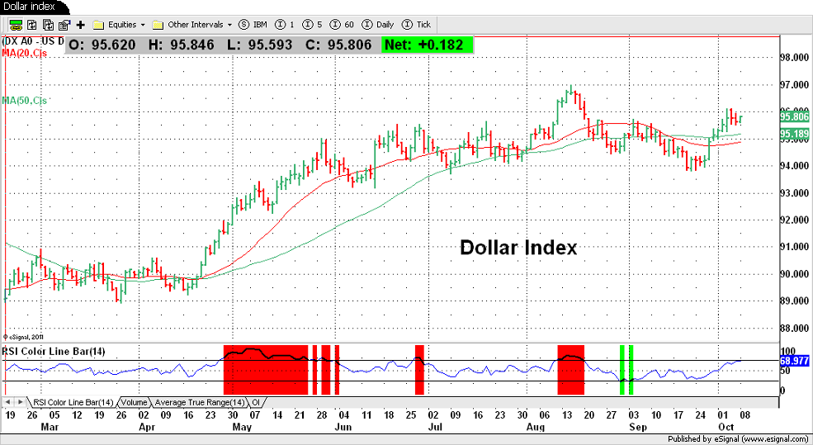Click the May month axis label
The width and height of the screenshot is (813, 445).
(242, 427)
